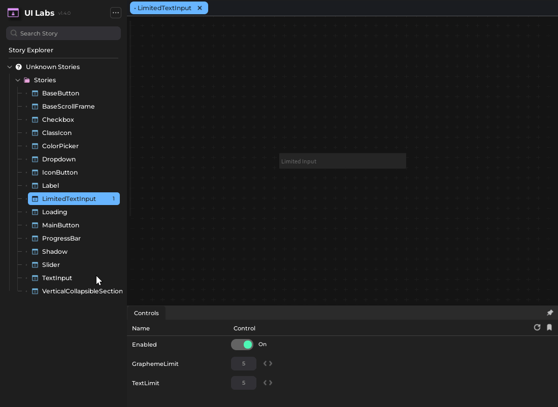This screenshot has height=407, width=558.
Task: Click the Search Story field
Action: [63, 33]
